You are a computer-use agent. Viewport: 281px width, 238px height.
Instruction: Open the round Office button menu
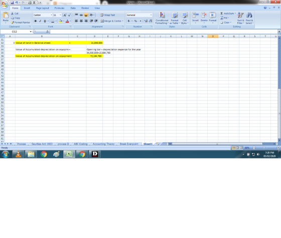(x=5, y=4)
